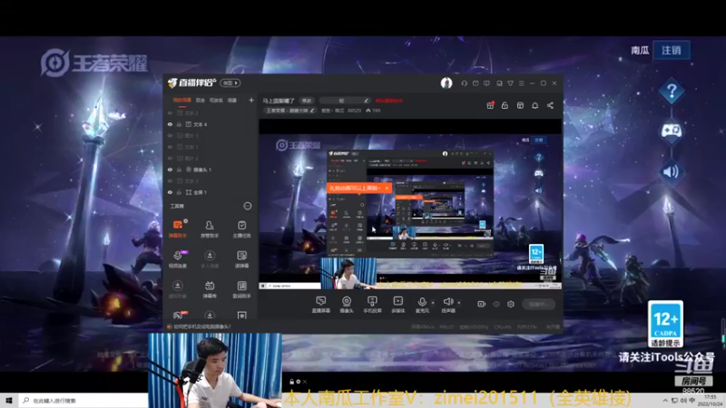726x408 pixels.
Task: Open the 主播任务 tool
Action: tap(241, 228)
